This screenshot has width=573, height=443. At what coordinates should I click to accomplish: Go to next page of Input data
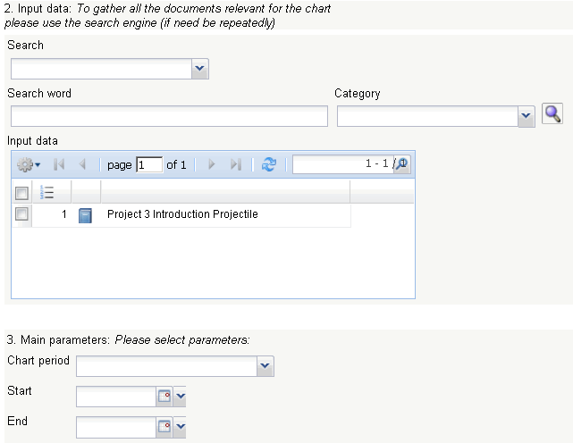tap(212, 164)
